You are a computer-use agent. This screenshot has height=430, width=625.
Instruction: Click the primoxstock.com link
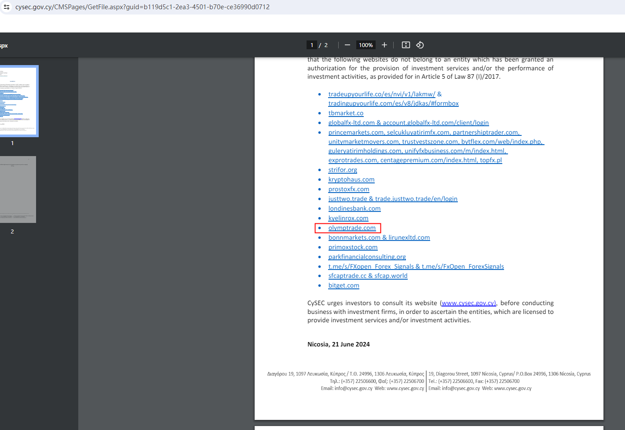(353, 247)
